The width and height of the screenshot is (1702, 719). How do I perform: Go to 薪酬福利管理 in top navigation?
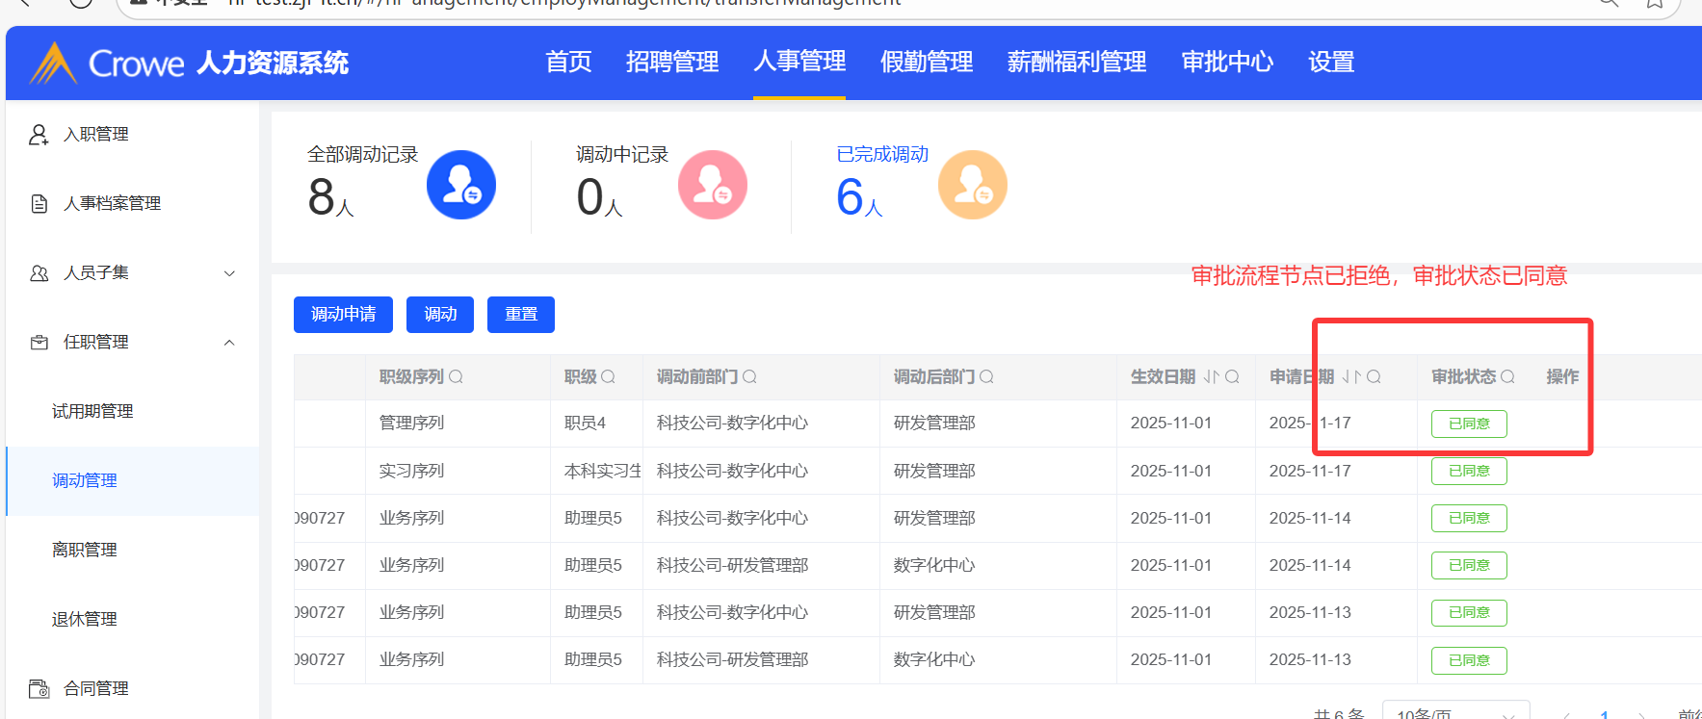point(1076,63)
